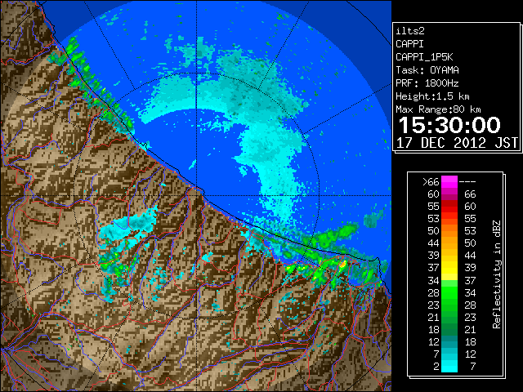Viewport: 523px width, 392px height.
Task: Click the date 17 DEC 2012 JST
Action: point(457,143)
